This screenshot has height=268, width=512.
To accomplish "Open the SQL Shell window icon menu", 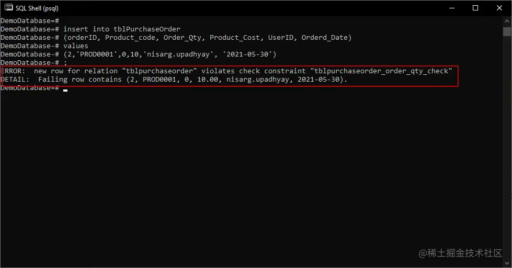I will click(8, 7).
